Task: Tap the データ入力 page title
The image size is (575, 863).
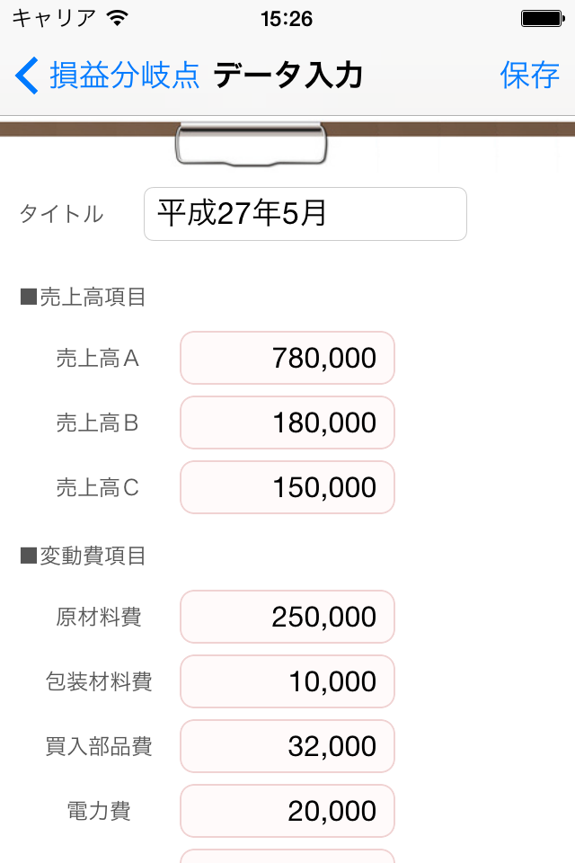Action: [287, 76]
